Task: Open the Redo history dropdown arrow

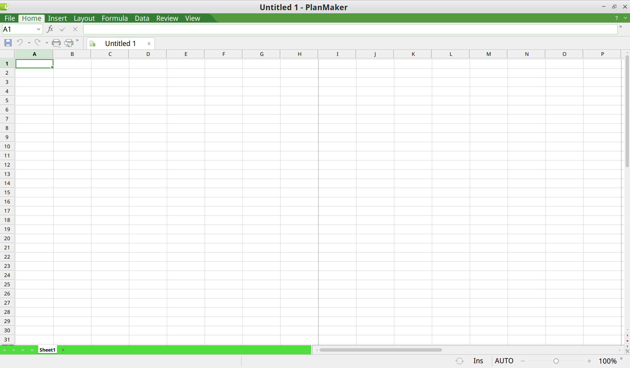Action: pyautogui.click(x=47, y=43)
